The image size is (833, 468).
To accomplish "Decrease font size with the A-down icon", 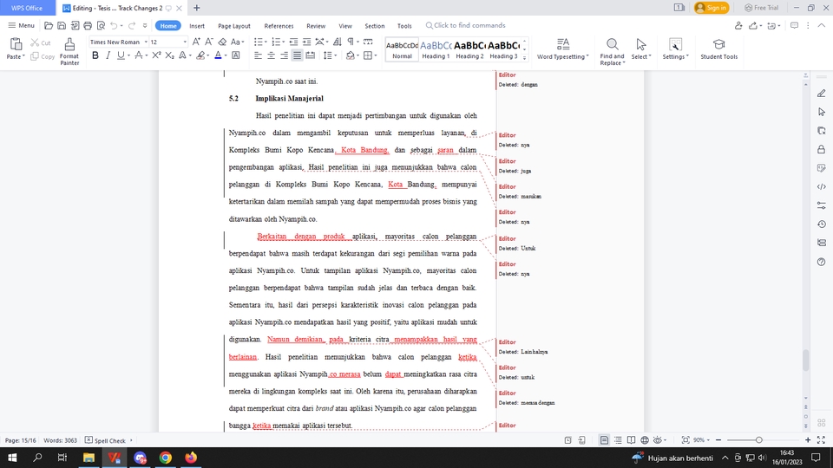I will click(x=209, y=42).
